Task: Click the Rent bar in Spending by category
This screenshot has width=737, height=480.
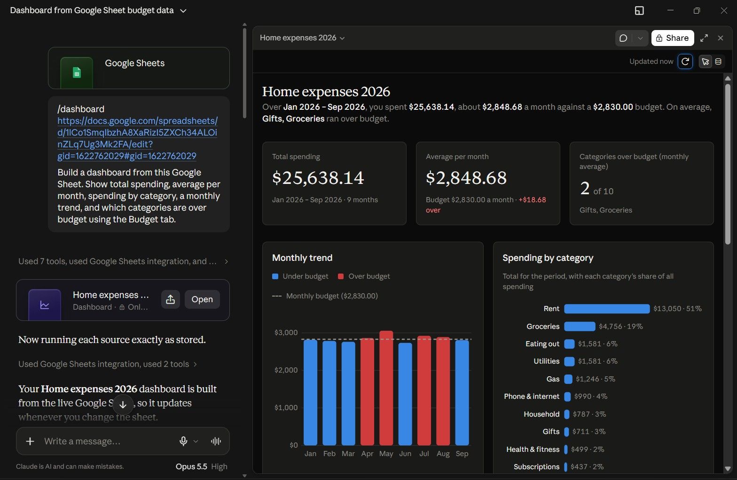Action: pos(607,309)
